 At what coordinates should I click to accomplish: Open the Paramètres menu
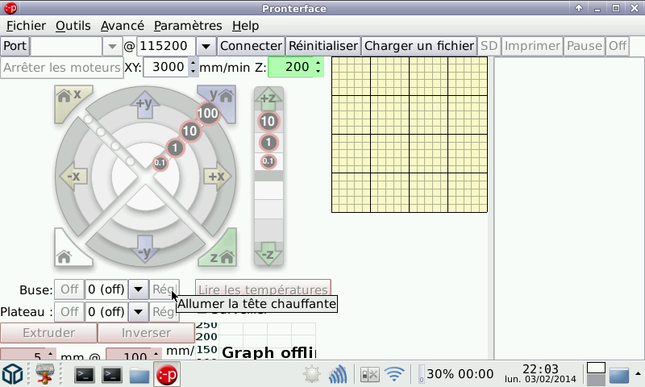pyautogui.click(x=187, y=25)
